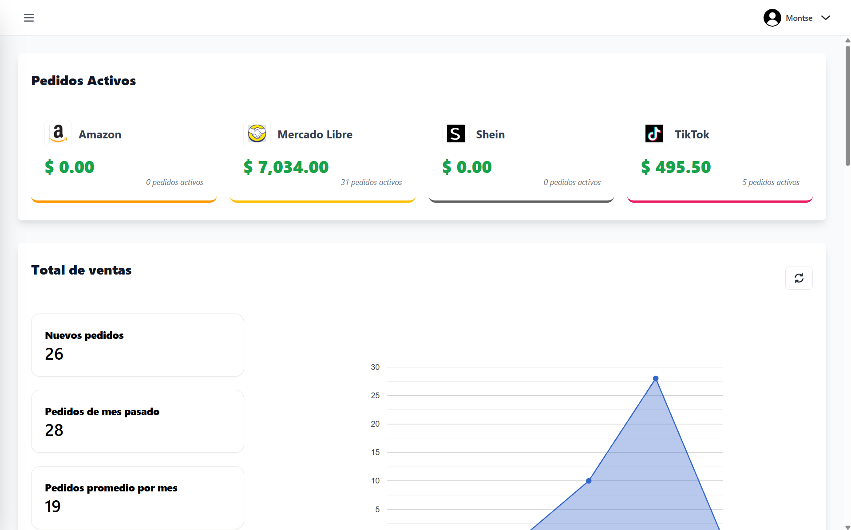Click the Montse user avatar icon
Image resolution: width=851 pixels, height=530 pixels.
(x=772, y=18)
